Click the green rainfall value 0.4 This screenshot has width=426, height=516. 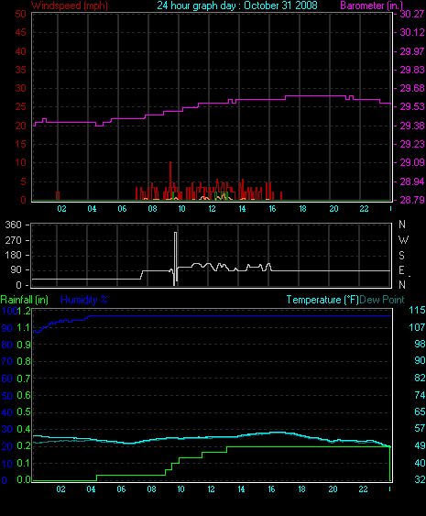[x=24, y=430]
